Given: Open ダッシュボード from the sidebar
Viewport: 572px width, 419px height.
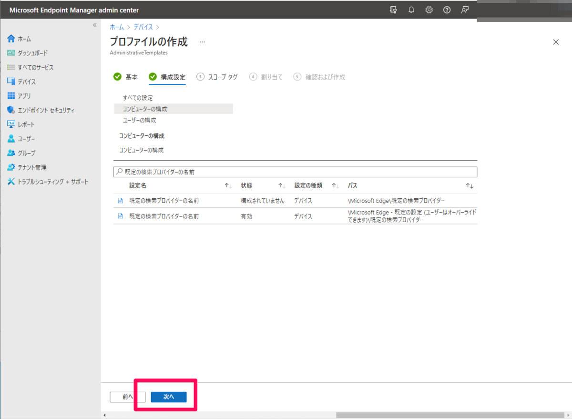Looking at the screenshot, I should tap(29, 53).
